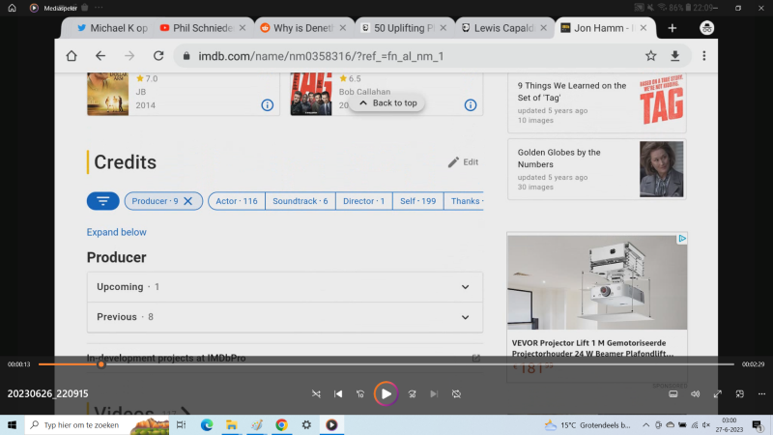Switch to the Michael K Twitter tab

click(x=112, y=28)
